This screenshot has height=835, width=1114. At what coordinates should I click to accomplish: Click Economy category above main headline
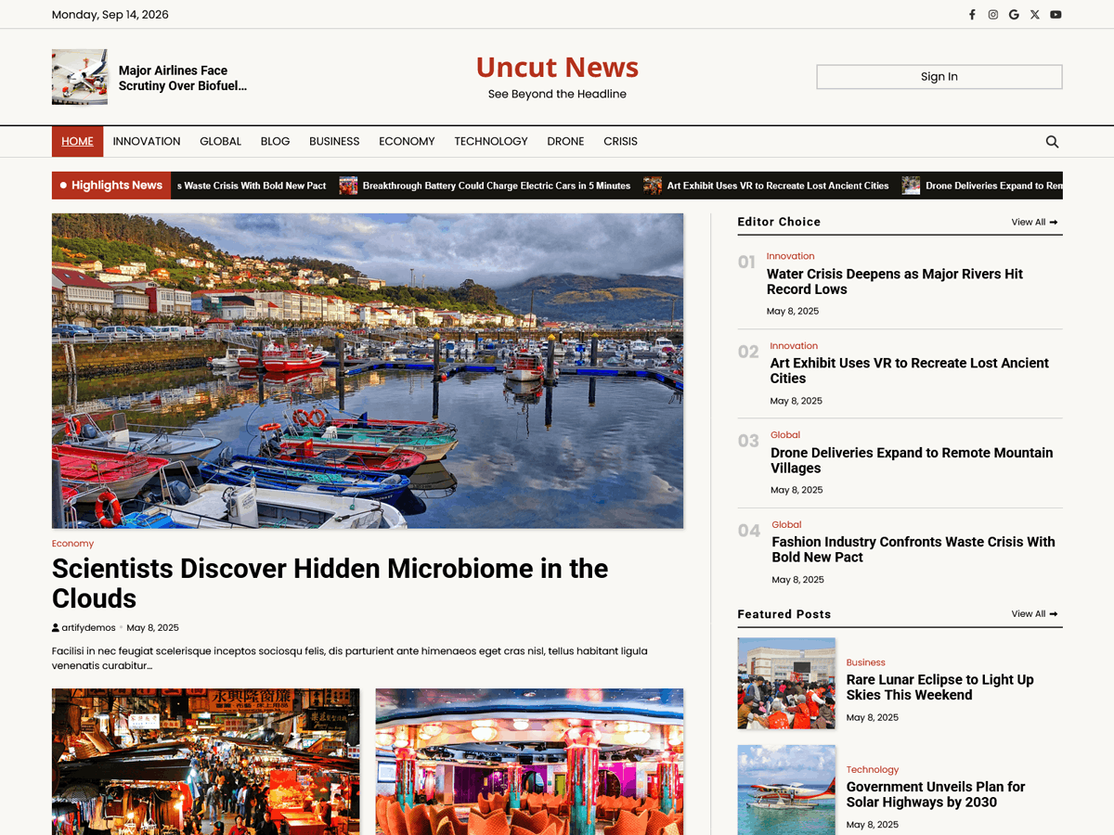point(72,544)
